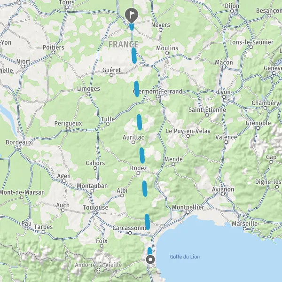Click the Montpellier city marker dot
This screenshot has width=282, height=282.
[x=188, y=212]
